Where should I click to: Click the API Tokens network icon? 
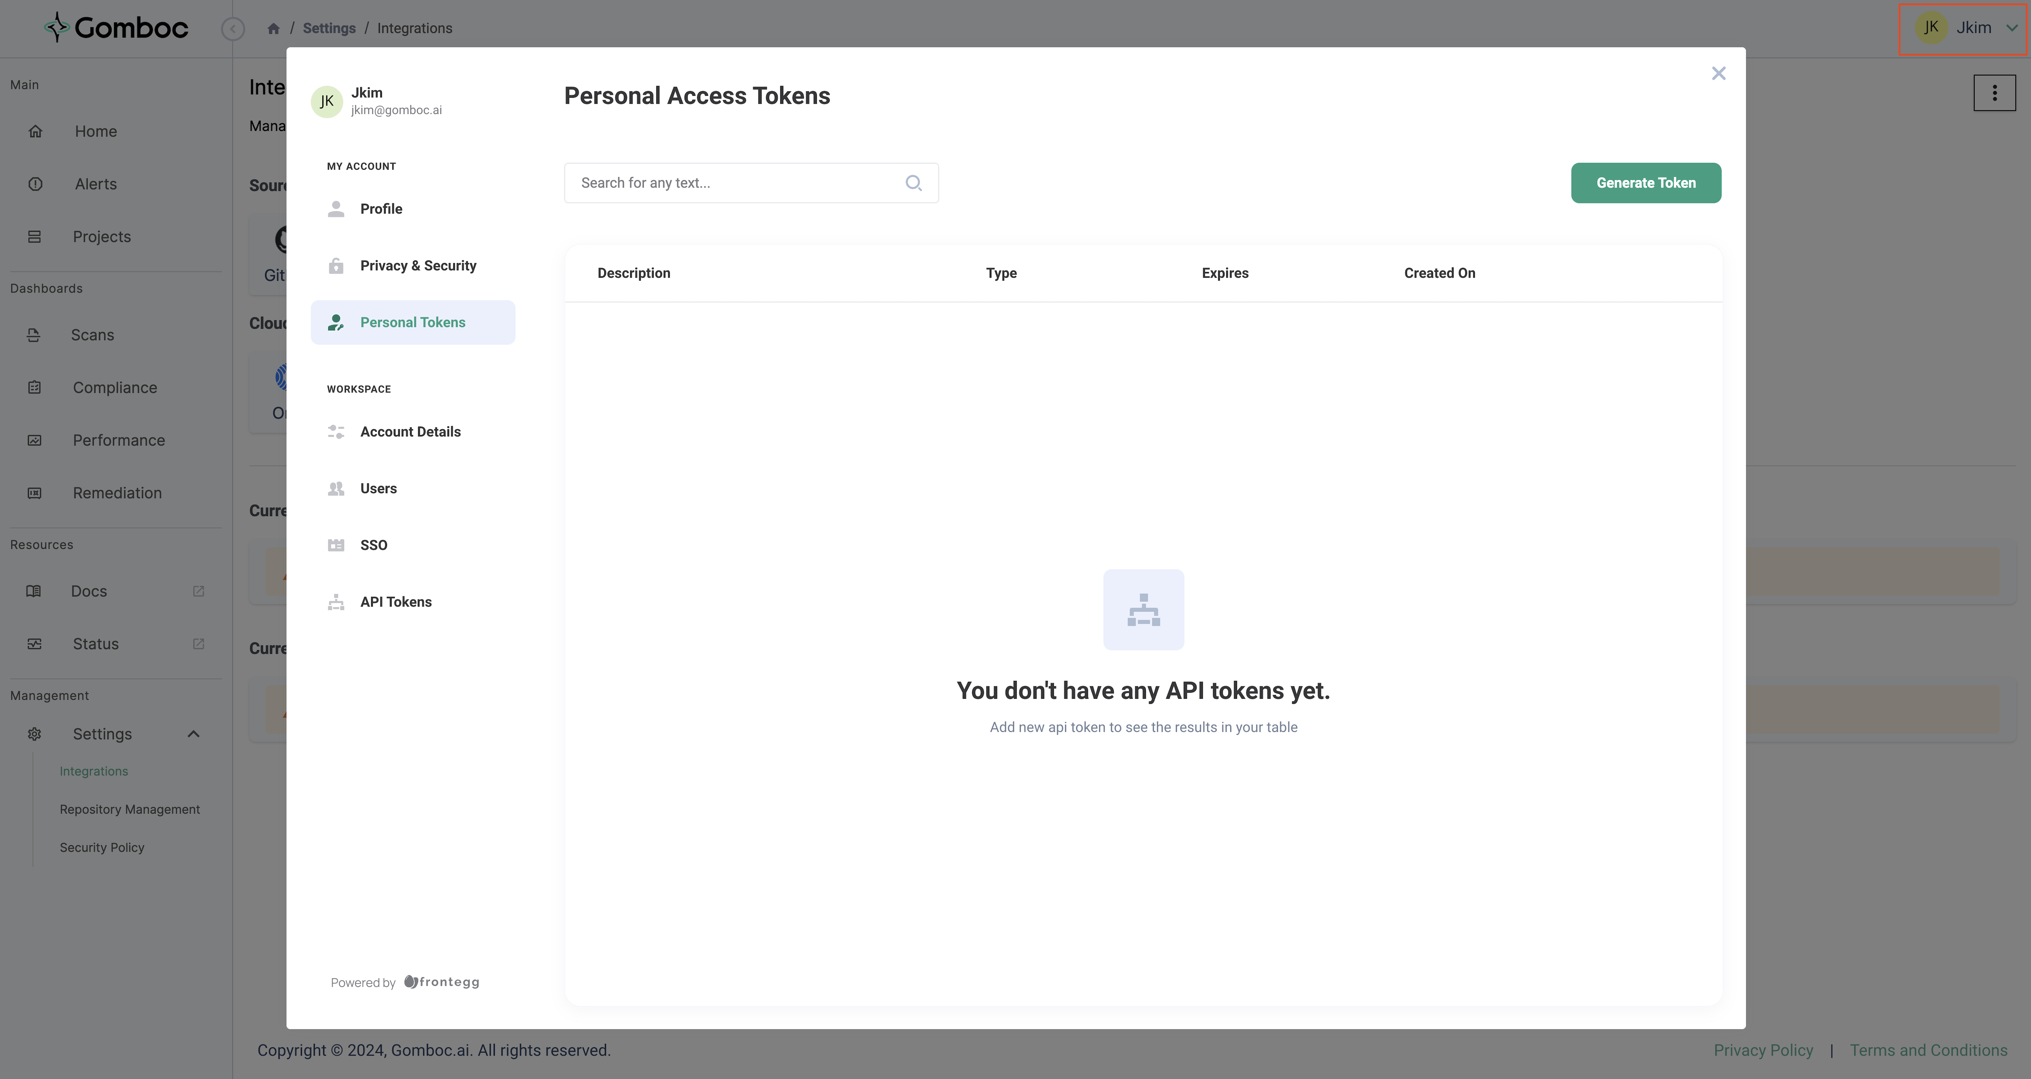pyautogui.click(x=336, y=602)
